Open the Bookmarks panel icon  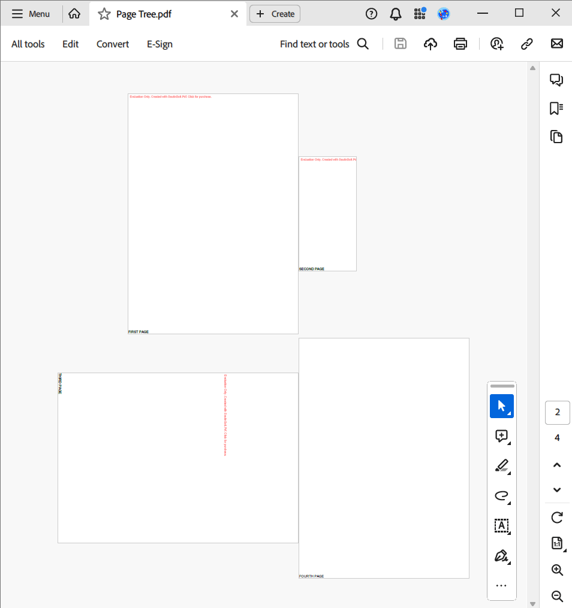pos(556,108)
